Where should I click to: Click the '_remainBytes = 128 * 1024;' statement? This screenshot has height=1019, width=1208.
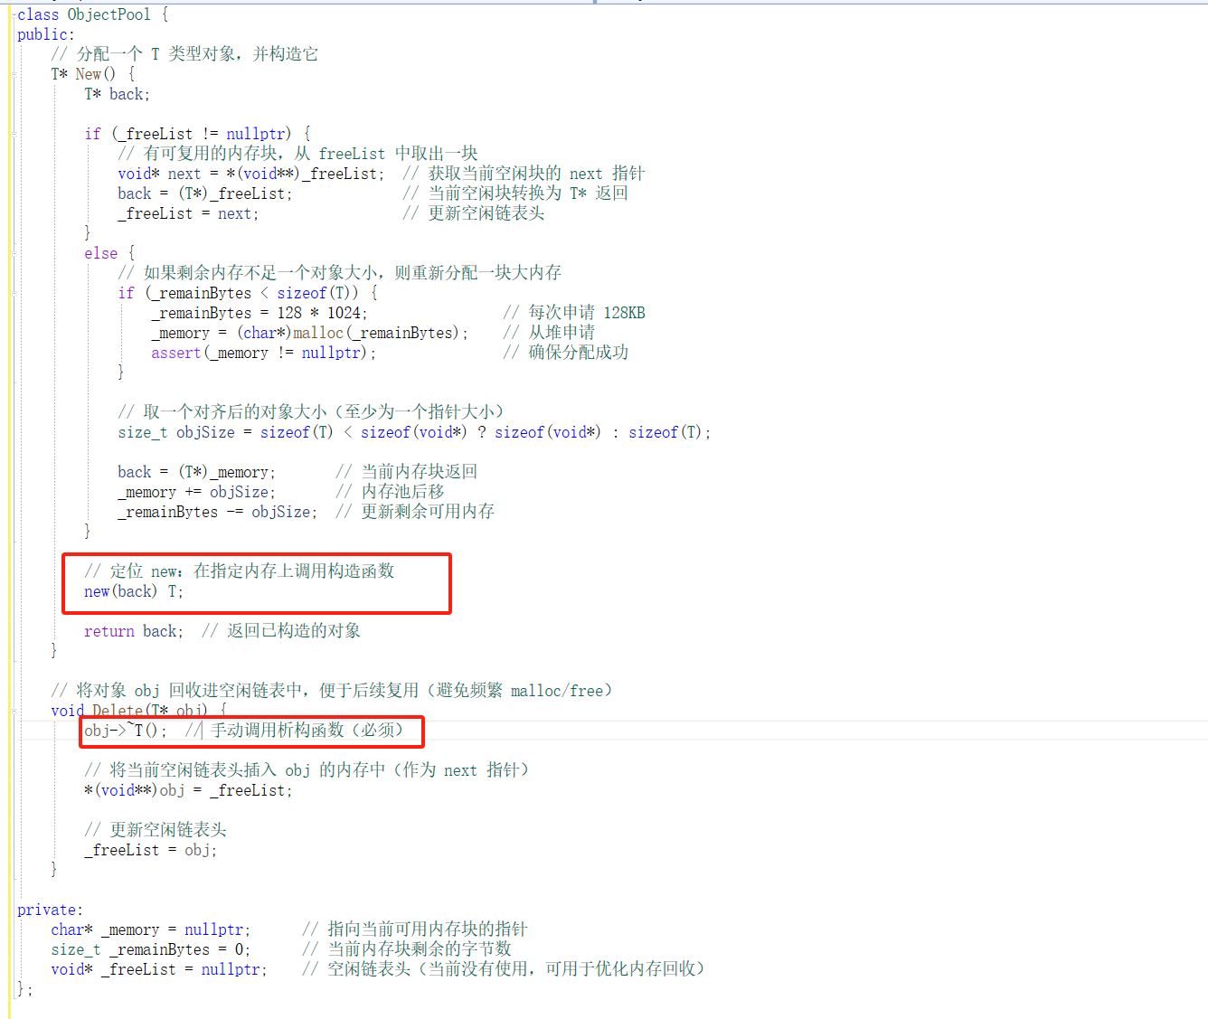point(260,313)
